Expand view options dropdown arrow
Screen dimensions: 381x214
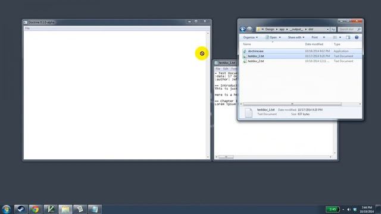[340, 37]
